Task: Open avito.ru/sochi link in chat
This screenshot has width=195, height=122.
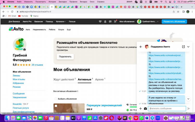Action: [166, 73]
